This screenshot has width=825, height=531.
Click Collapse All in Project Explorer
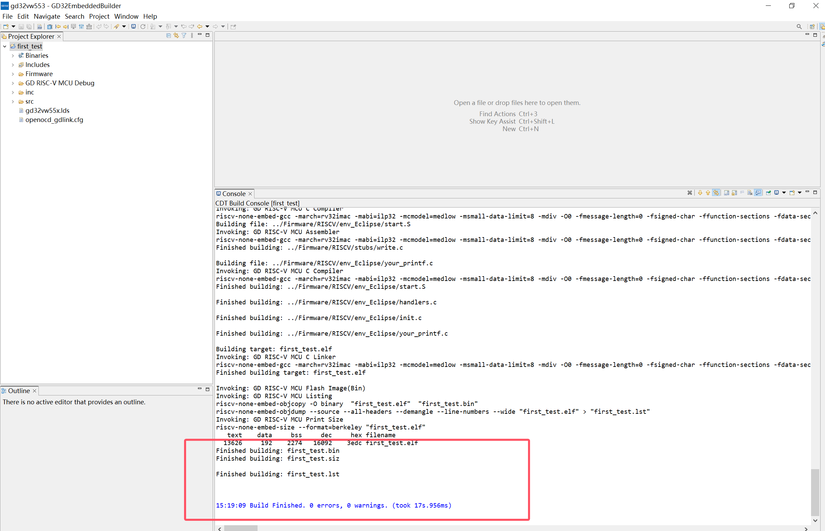[168, 36]
